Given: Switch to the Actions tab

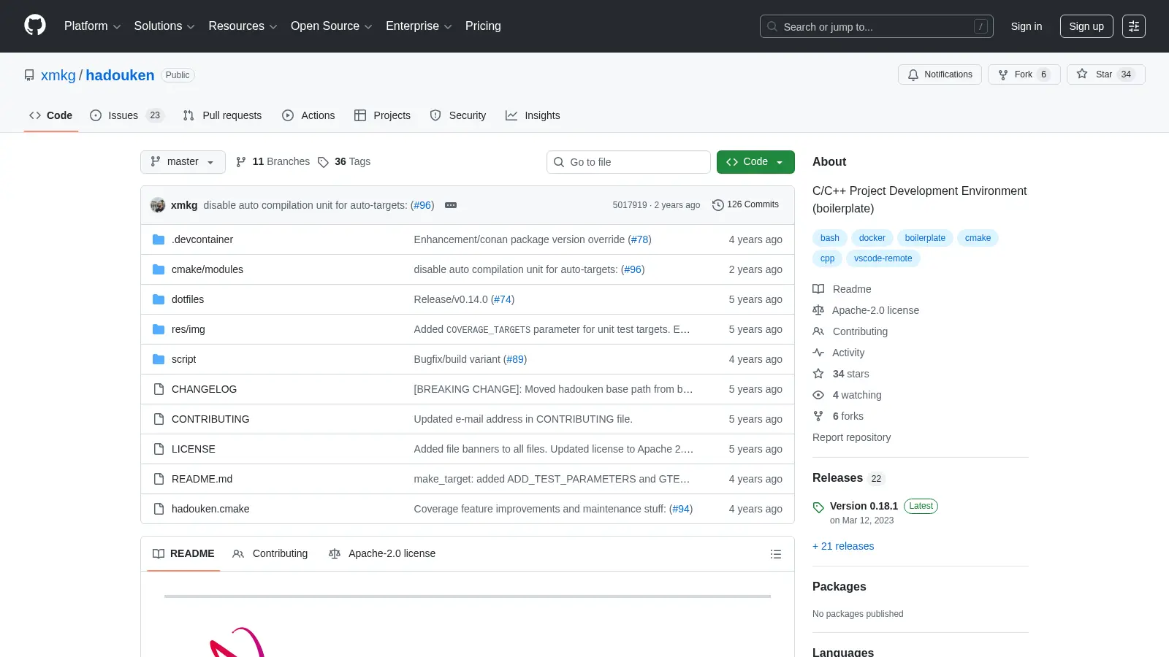Looking at the screenshot, I should click(308, 115).
